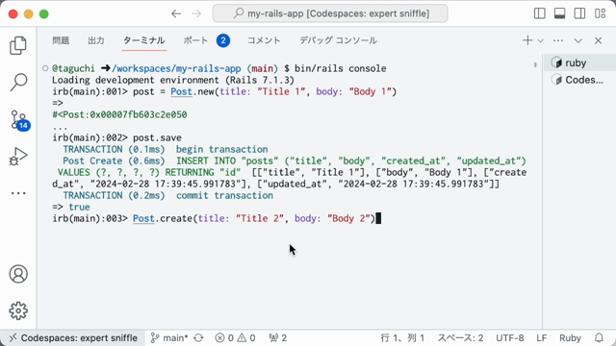Click the Codespaces: expert sniffle remote indicator
The height and width of the screenshot is (346, 616).
coord(73,337)
